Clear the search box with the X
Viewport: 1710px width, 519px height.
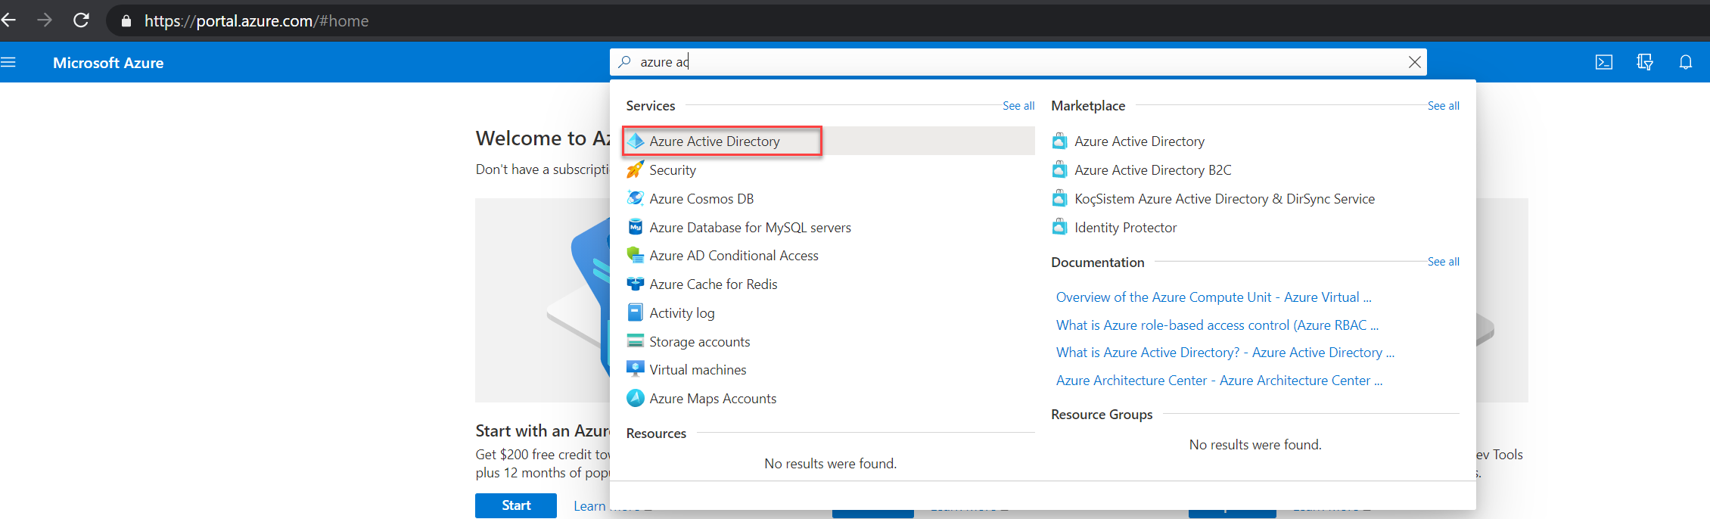pos(1414,62)
